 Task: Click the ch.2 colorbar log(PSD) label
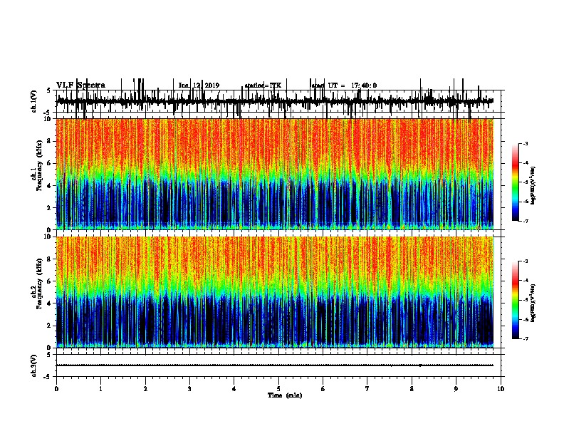click(533, 303)
